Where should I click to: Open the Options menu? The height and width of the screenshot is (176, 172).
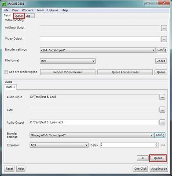tap(52, 10)
